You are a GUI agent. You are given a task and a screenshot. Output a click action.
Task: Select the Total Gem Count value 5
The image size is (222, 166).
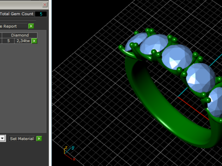click(41, 14)
